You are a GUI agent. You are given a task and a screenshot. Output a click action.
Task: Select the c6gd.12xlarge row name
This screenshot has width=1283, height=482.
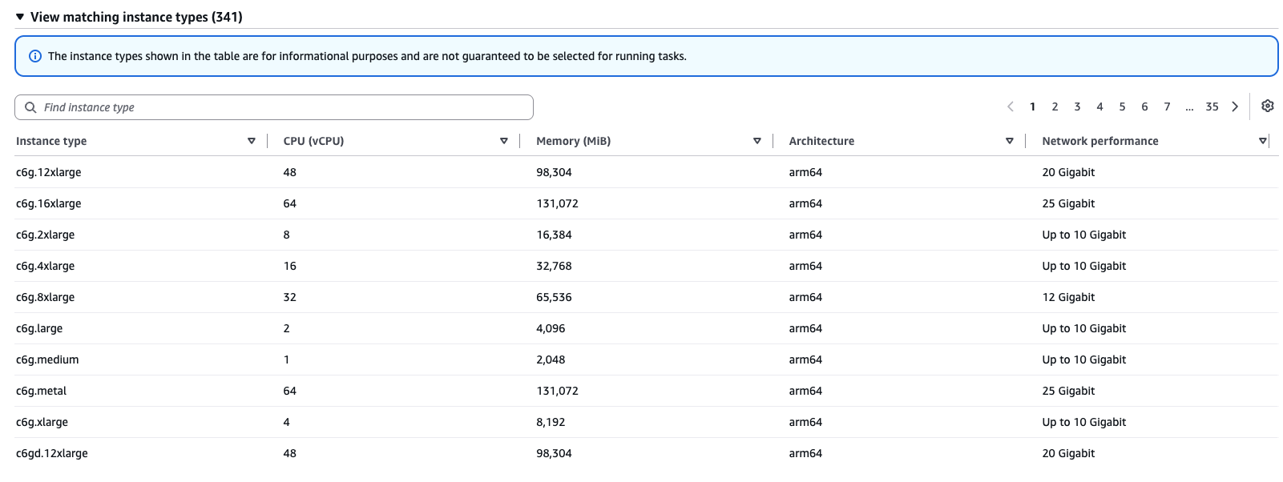click(x=52, y=453)
